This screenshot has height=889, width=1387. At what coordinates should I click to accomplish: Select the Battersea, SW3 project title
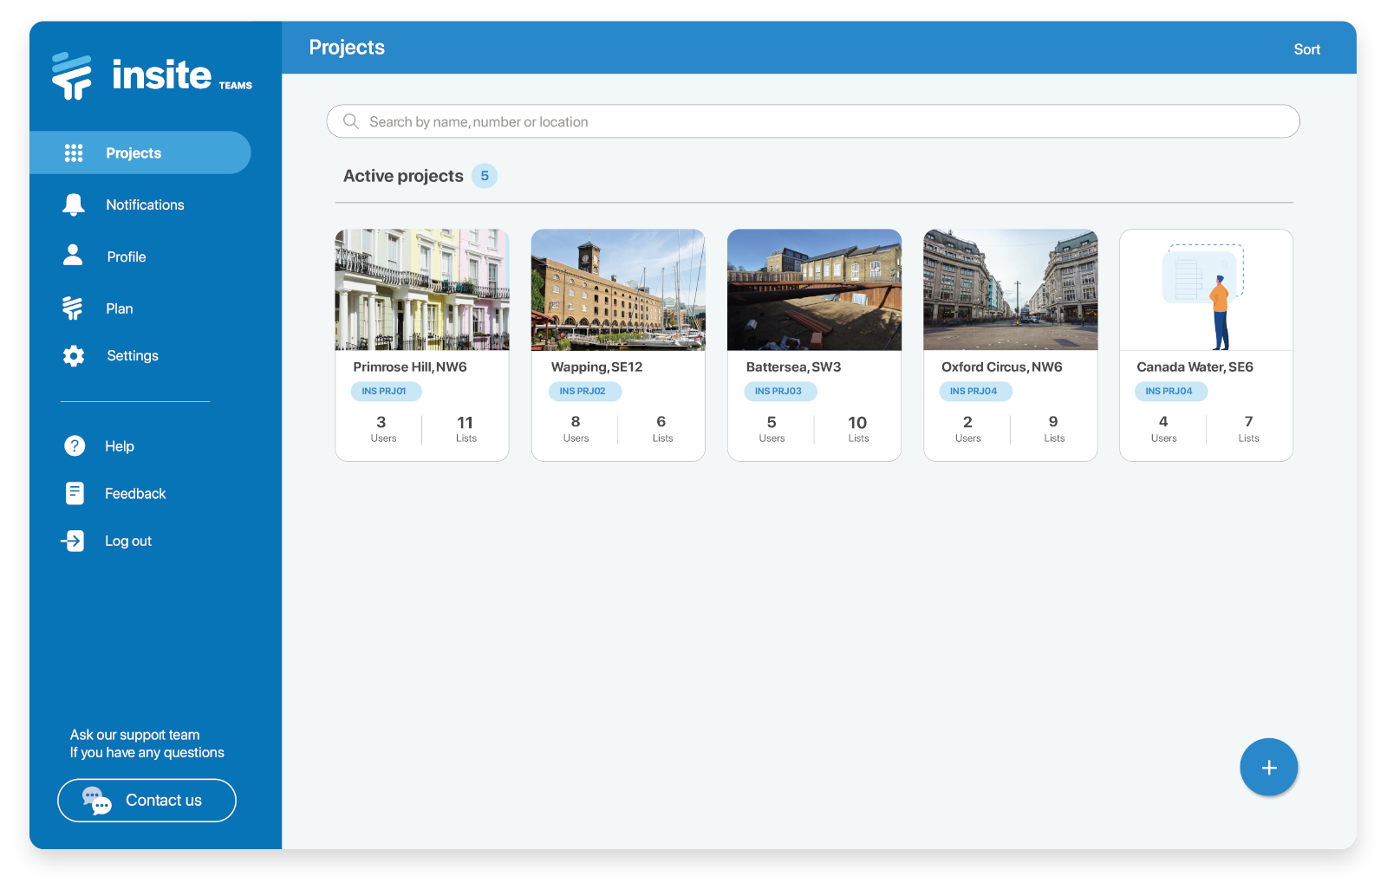click(x=793, y=367)
